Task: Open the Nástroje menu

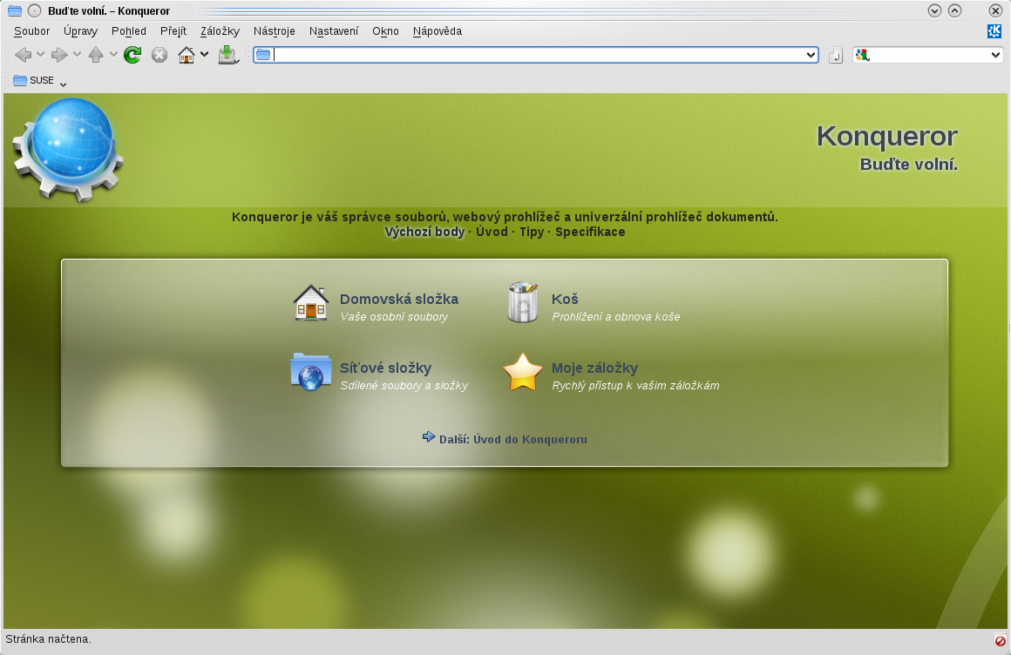Action: pos(274,31)
